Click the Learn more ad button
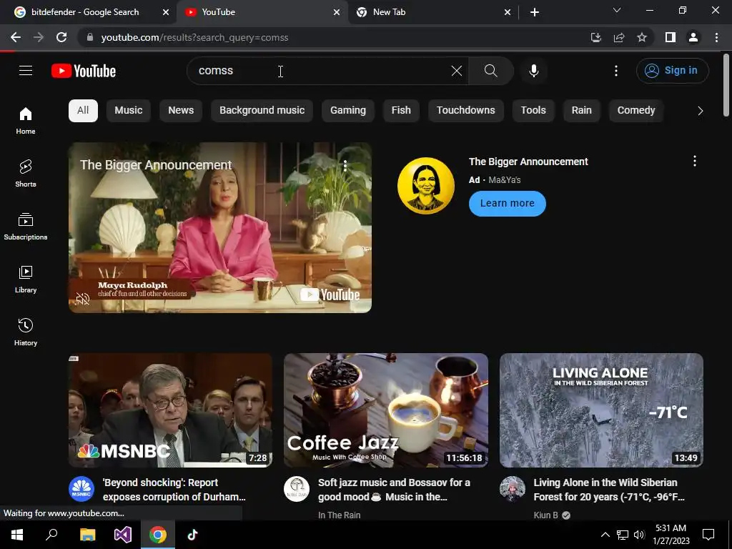The width and height of the screenshot is (732, 549). [x=508, y=204]
